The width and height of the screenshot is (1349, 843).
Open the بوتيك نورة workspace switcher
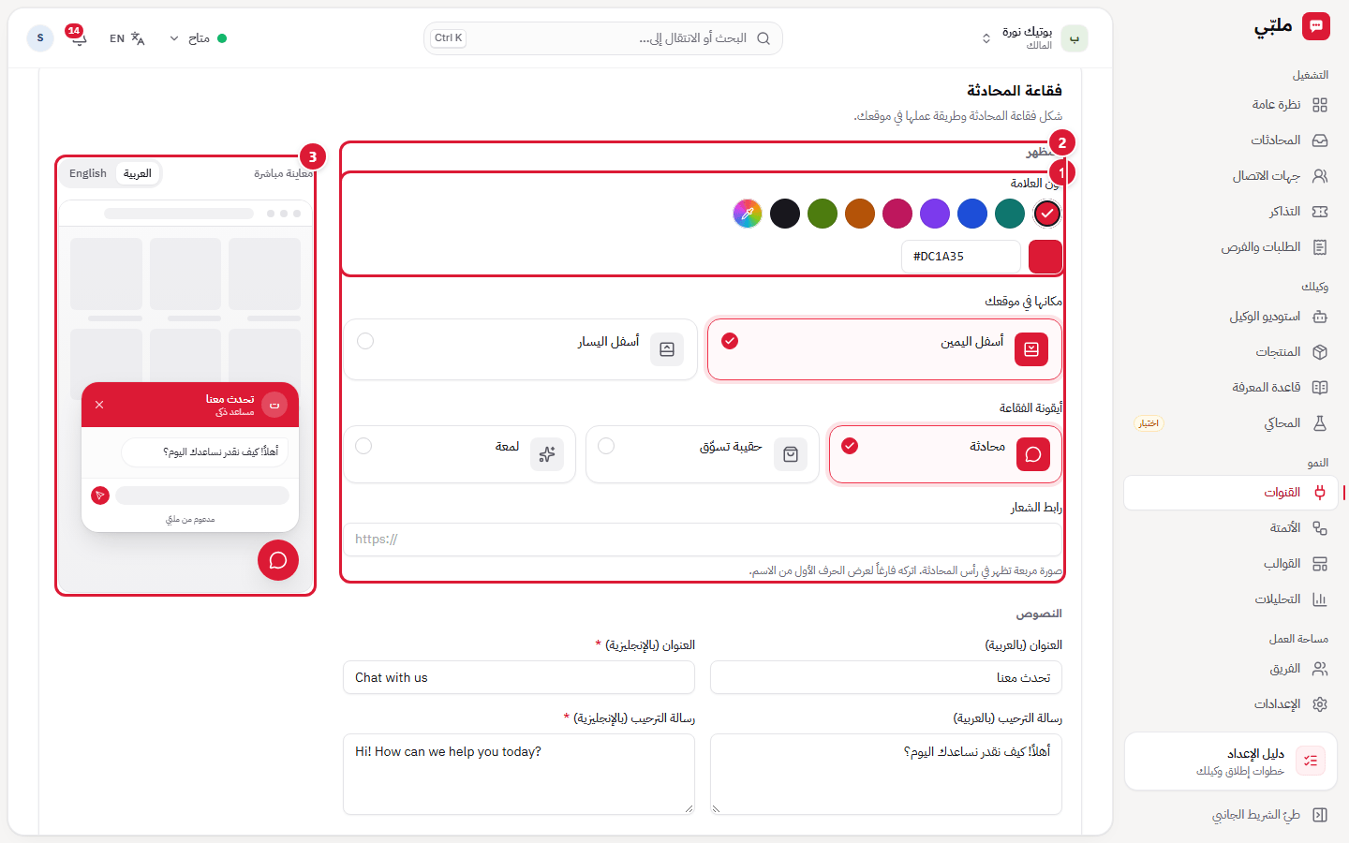(1033, 38)
